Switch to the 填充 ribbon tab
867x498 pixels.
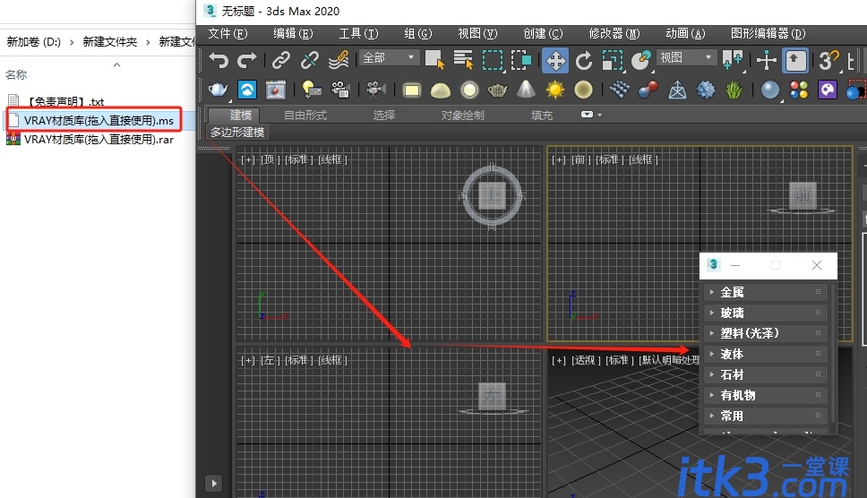click(541, 115)
